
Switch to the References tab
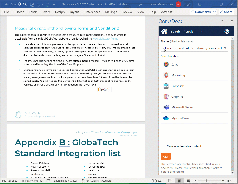coord(92,12)
